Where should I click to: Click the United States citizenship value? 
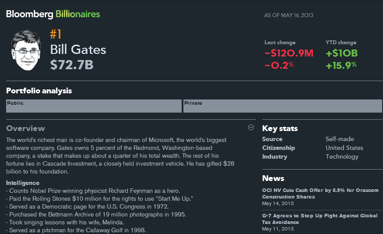pos(344,148)
